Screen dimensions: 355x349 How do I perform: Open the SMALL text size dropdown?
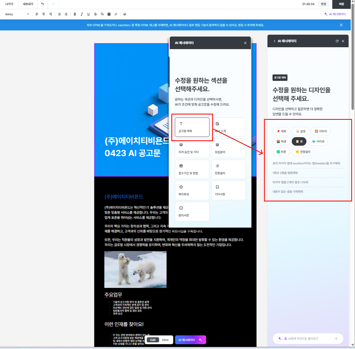point(17,14)
